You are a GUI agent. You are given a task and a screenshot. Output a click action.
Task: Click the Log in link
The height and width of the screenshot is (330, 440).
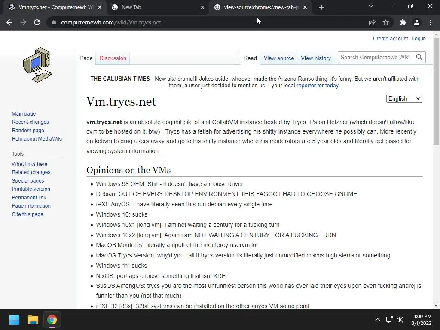(x=419, y=38)
